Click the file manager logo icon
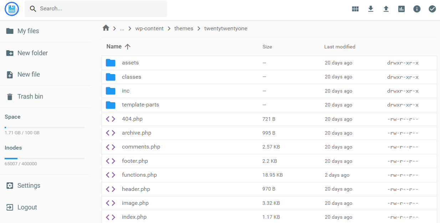 coord(11,9)
